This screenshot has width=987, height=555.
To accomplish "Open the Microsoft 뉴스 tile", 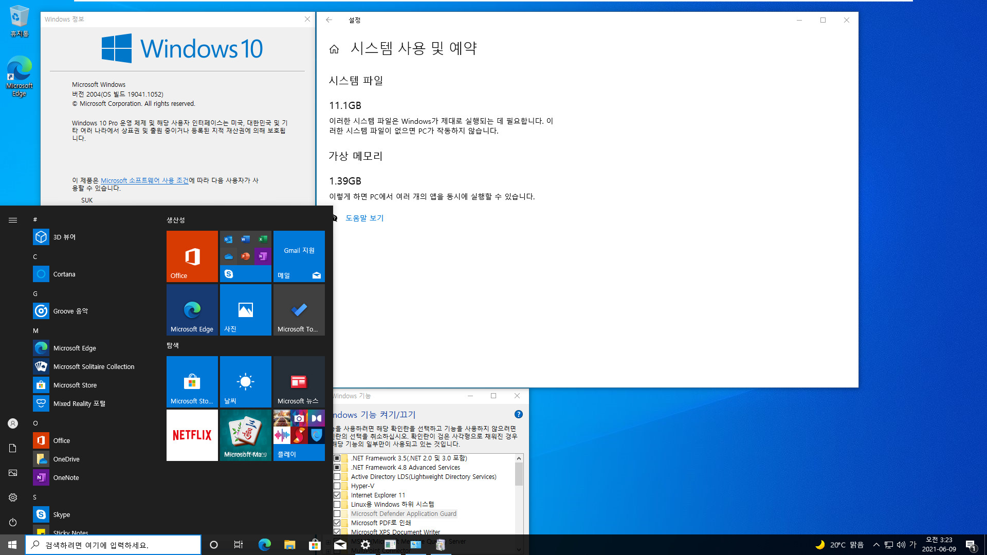I will click(x=299, y=382).
